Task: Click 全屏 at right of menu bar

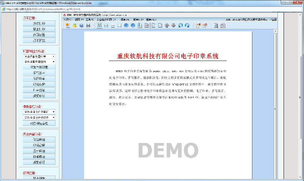Action: pyautogui.click(x=274, y=20)
